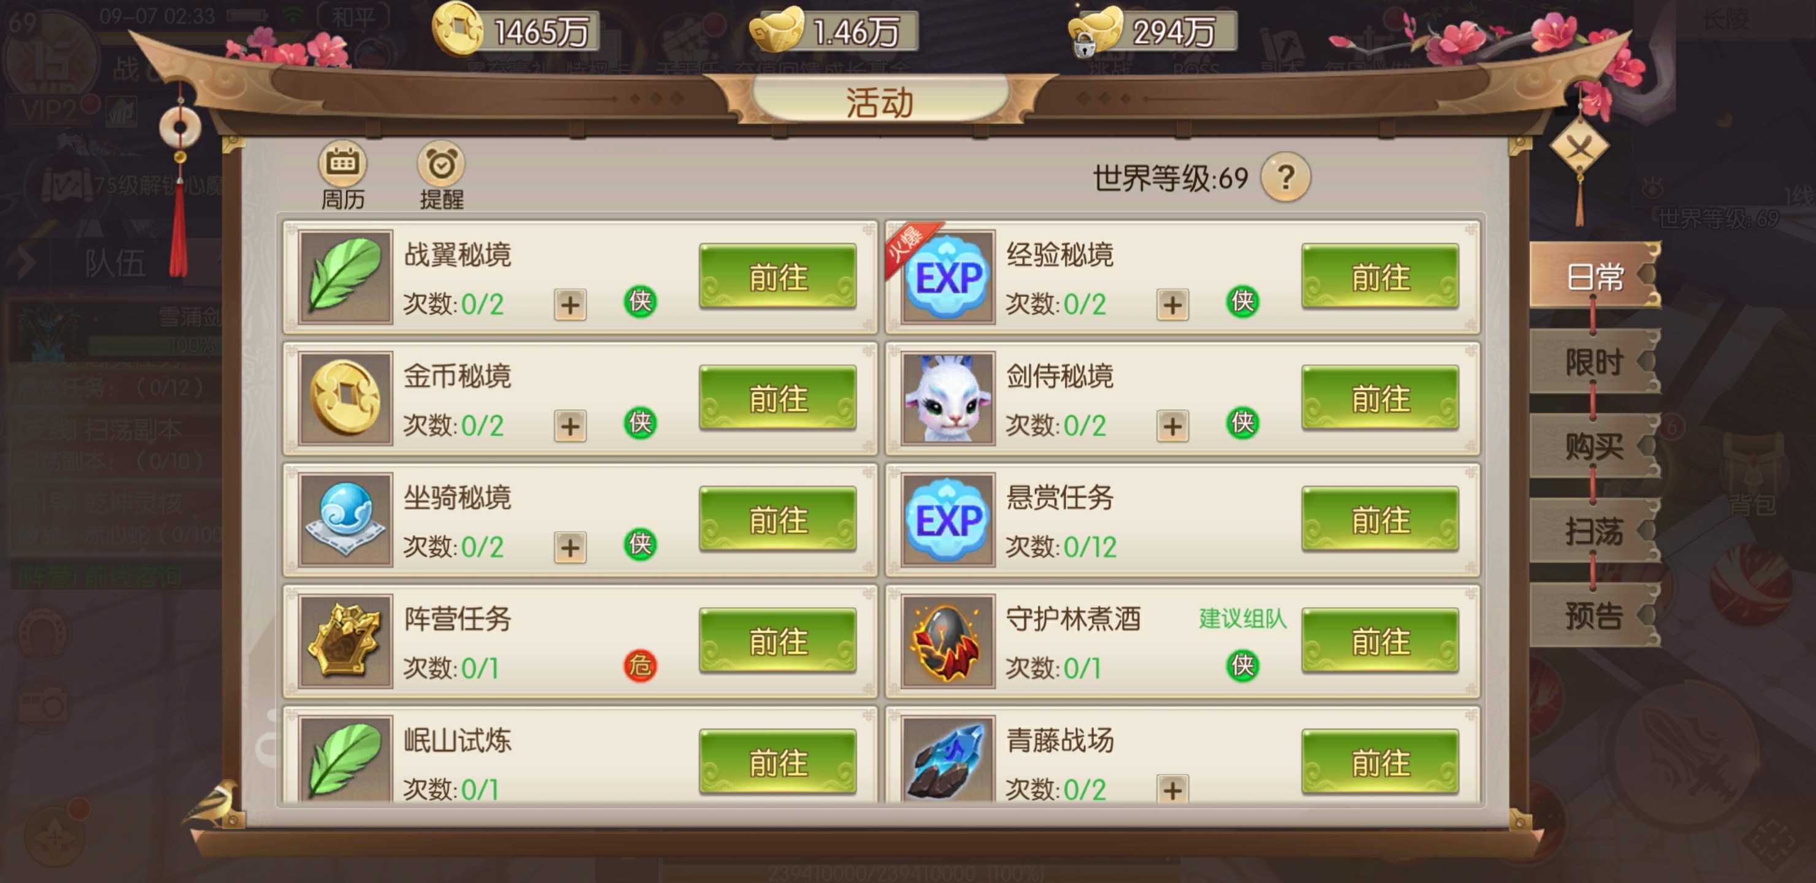The width and height of the screenshot is (1816, 883).
Task: Tap the red 危 badge on 阵营任务
Action: click(x=640, y=665)
